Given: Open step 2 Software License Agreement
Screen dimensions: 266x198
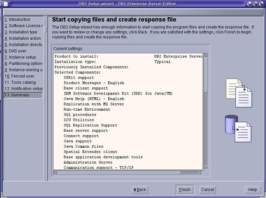Looking at the screenshot, I should coord(23,26).
